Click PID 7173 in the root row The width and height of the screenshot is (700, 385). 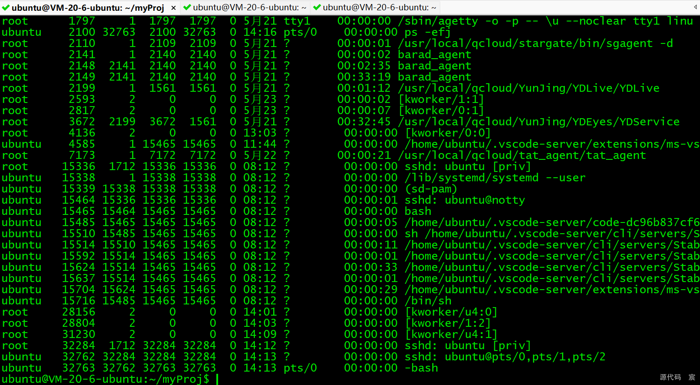[x=82, y=155]
